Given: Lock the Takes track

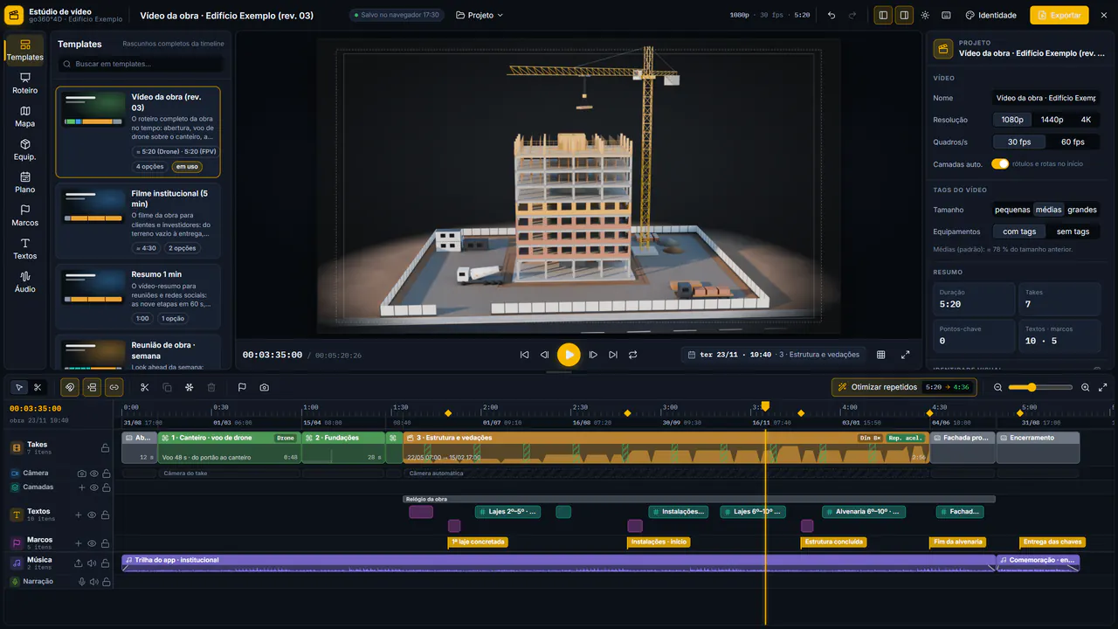Looking at the screenshot, I should (105, 447).
